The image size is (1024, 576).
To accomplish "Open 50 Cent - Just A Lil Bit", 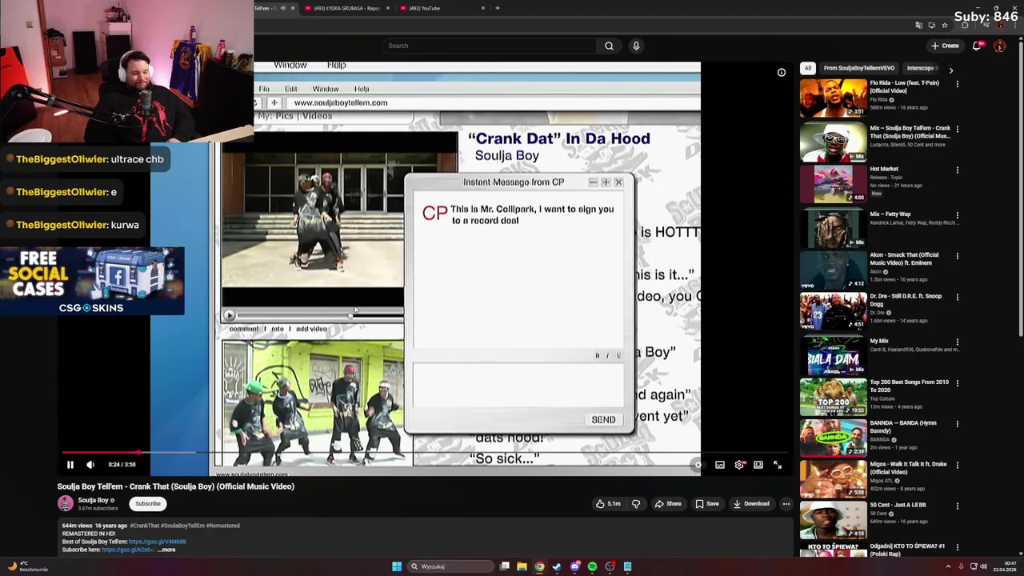I will coord(833,520).
